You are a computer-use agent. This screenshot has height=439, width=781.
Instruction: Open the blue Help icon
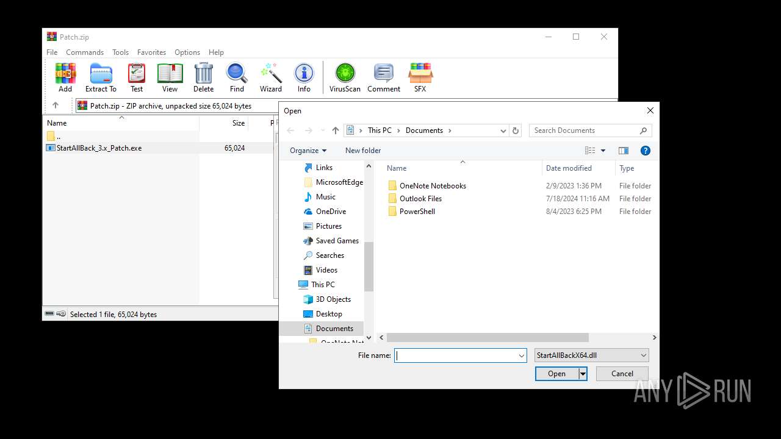pyautogui.click(x=645, y=151)
